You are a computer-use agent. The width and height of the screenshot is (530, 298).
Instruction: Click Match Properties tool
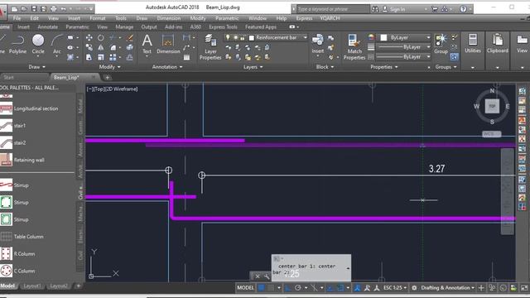click(x=354, y=47)
